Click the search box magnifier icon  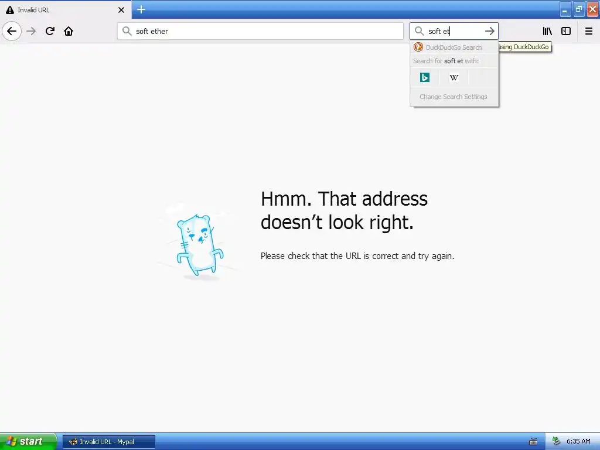click(419, 31)
